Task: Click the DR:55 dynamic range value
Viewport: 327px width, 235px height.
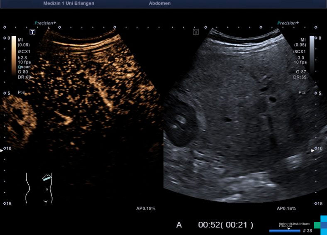Action: (x=300, y=77)
